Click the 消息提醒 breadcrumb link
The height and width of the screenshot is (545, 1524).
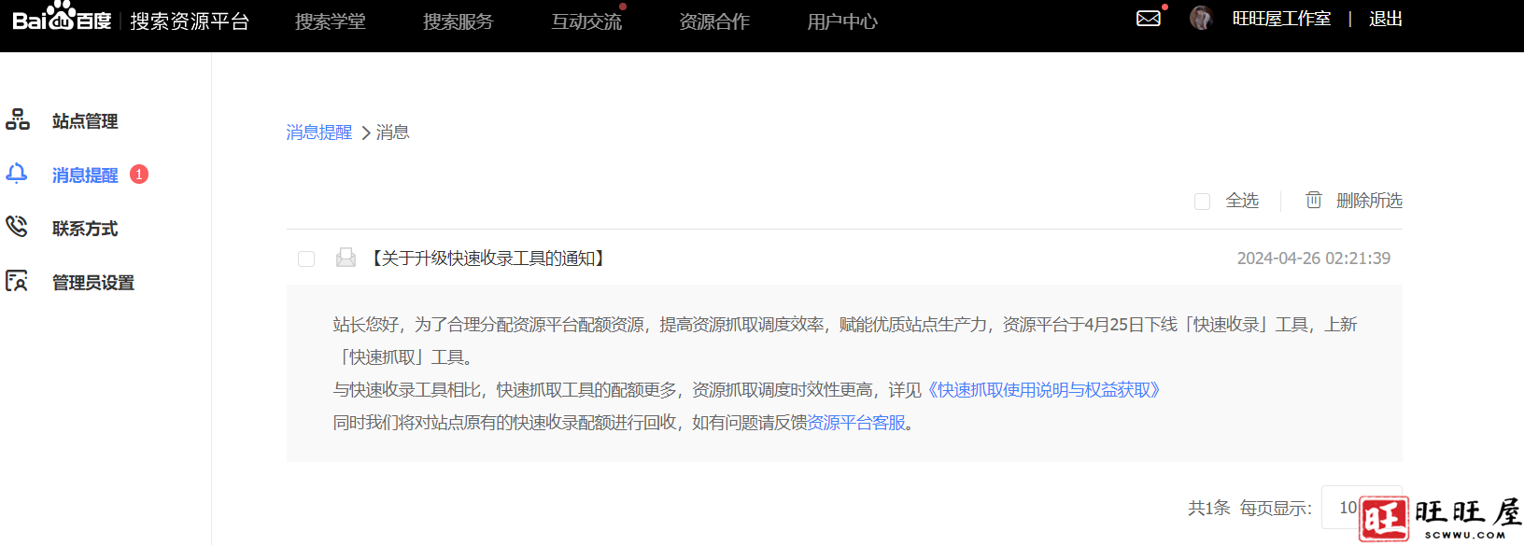pyautogui.click(x=319, y=133)
